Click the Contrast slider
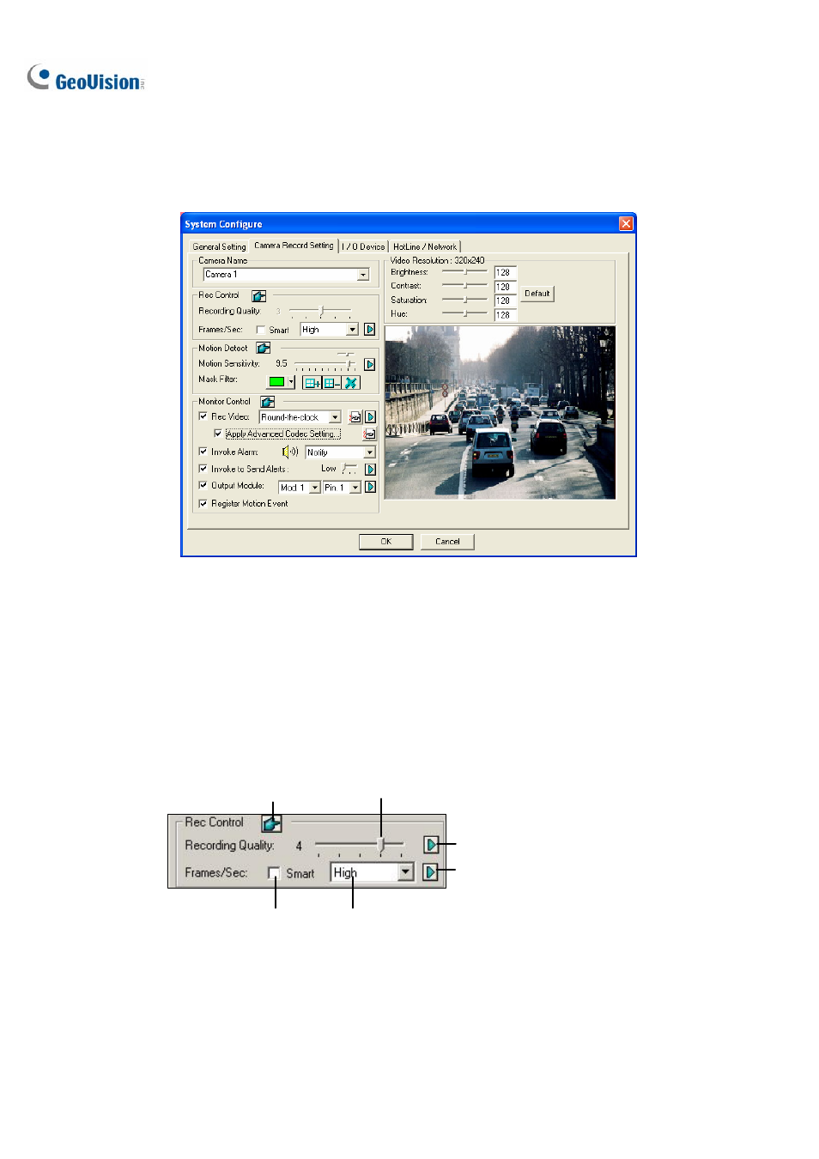The image size is (819, 1159). point(464,286)
